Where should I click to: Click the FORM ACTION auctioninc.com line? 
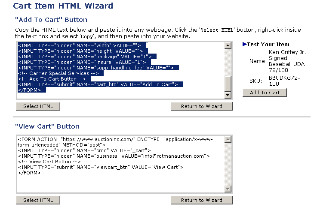pyautogui.click(x=115, y=142)
